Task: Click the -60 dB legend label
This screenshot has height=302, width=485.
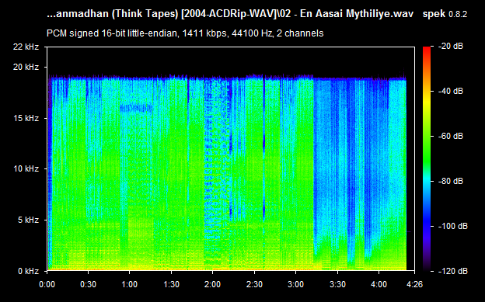Action: point(451,136)
